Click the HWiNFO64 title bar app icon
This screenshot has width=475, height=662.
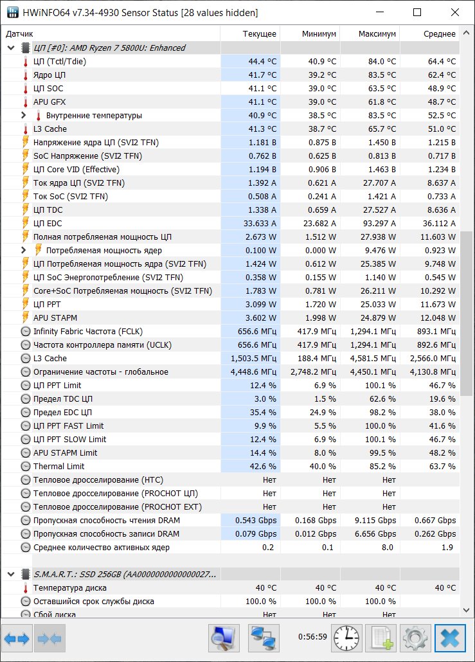(13, 12)
